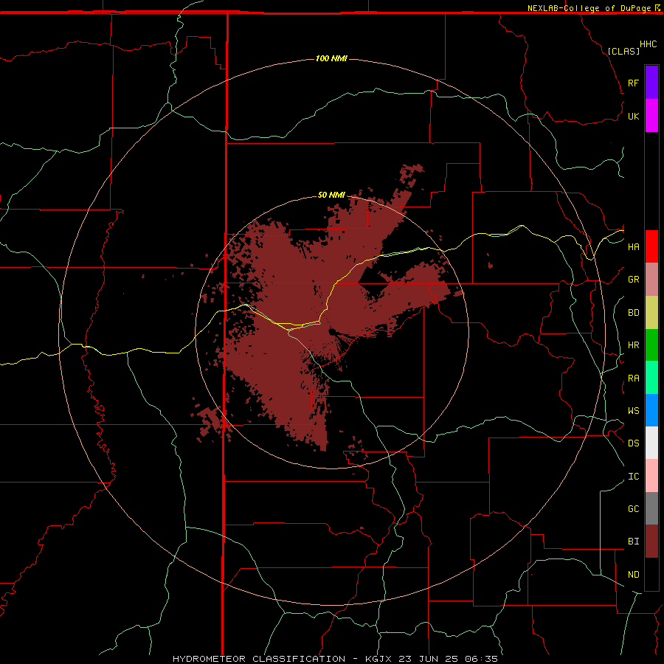Viewport: 664px width, 664px height.
Task: Click the gray GC legend swatch
Action: point(651,508)
